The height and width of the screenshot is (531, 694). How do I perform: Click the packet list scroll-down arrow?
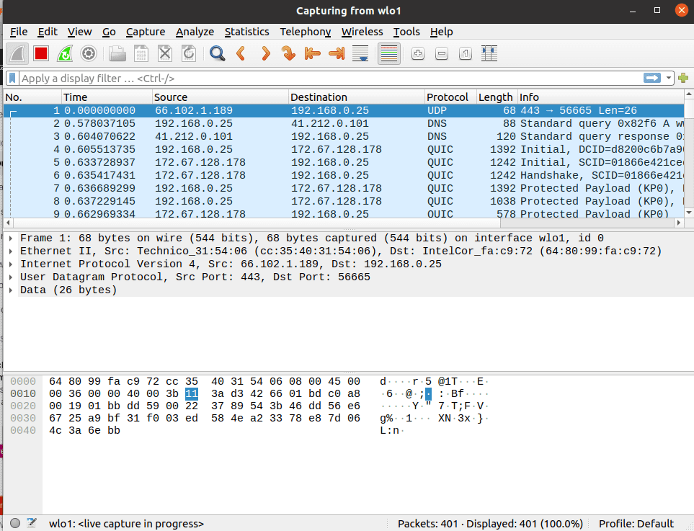(x=689, y=213)
